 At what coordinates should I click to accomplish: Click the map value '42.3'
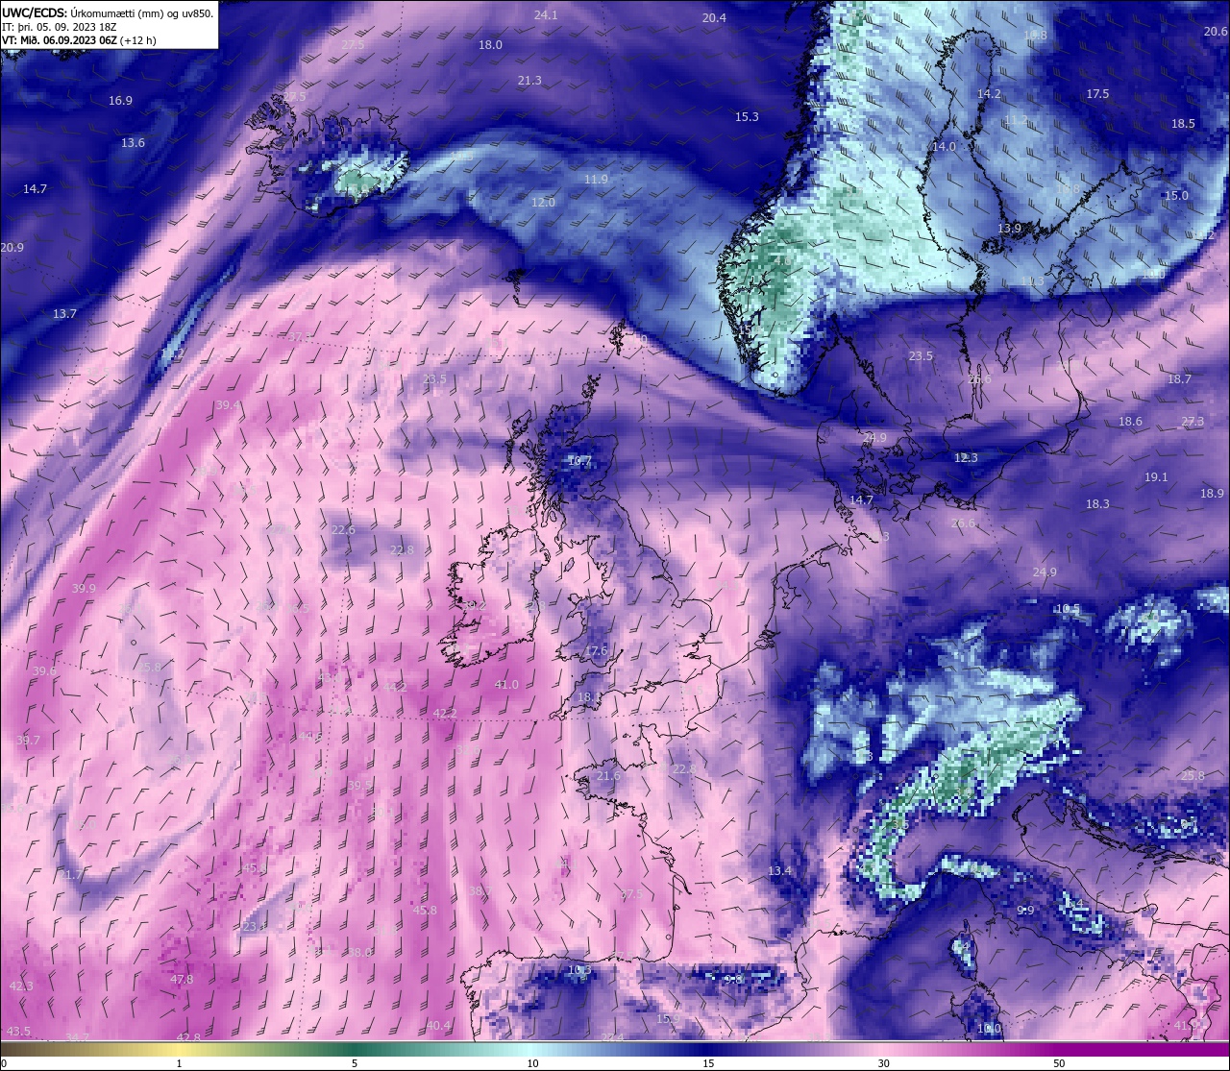click(x=21, y=986)
